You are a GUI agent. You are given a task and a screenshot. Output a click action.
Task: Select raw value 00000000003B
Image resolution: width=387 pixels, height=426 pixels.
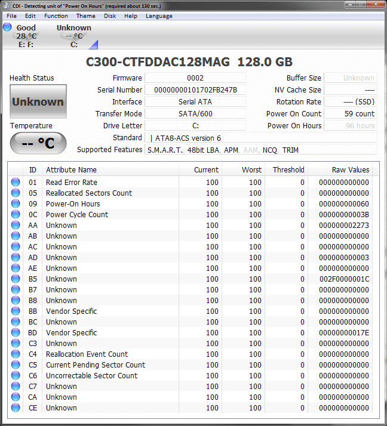[x=344, y=215]
